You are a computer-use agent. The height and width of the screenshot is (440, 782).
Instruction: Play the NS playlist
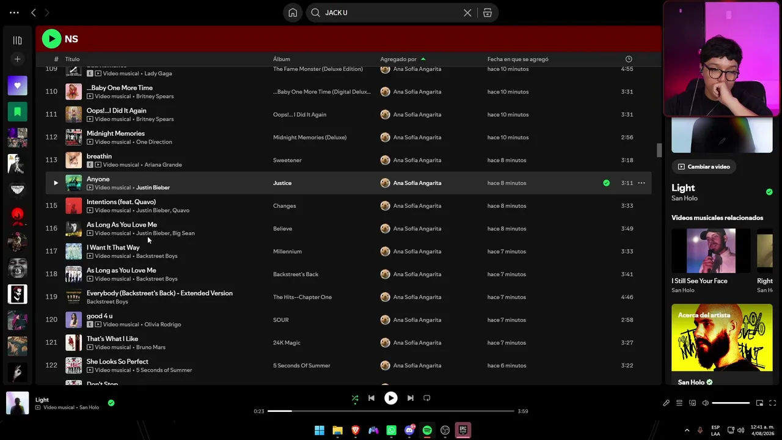tap(51, 39)
